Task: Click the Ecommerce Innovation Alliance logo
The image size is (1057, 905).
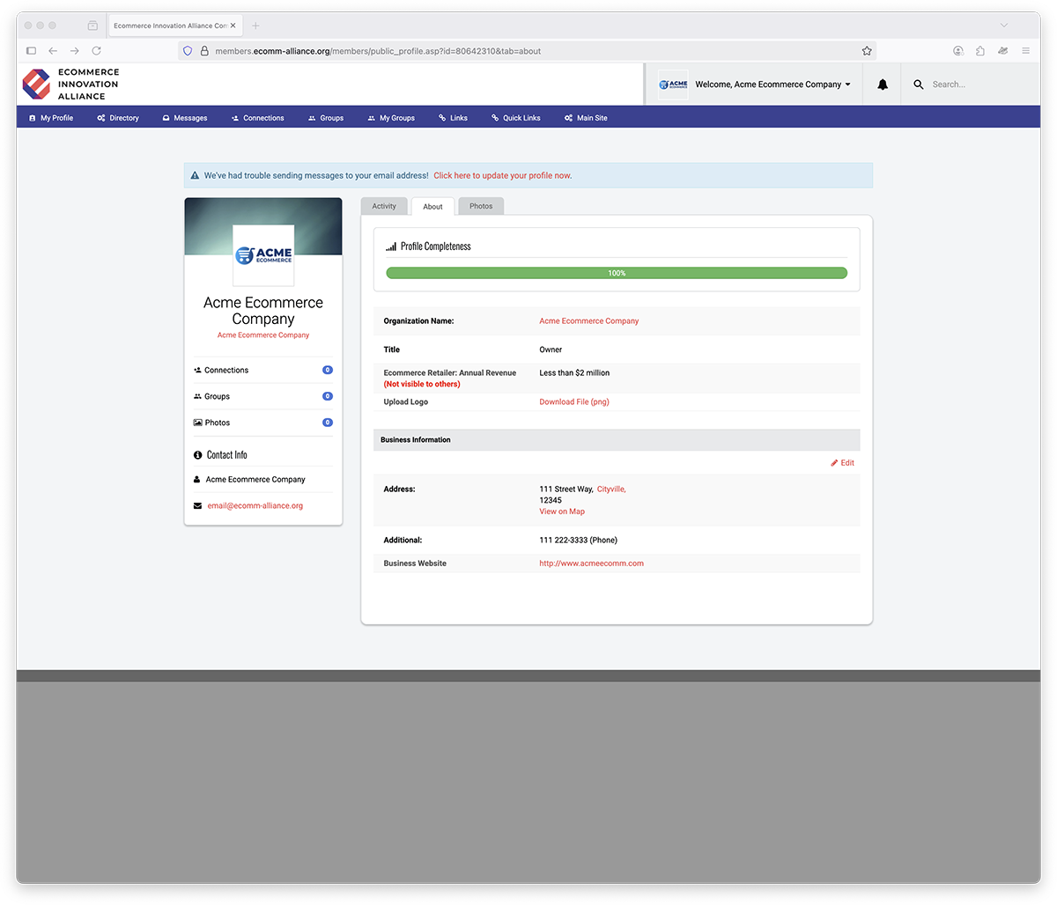Action: point(70,85)
